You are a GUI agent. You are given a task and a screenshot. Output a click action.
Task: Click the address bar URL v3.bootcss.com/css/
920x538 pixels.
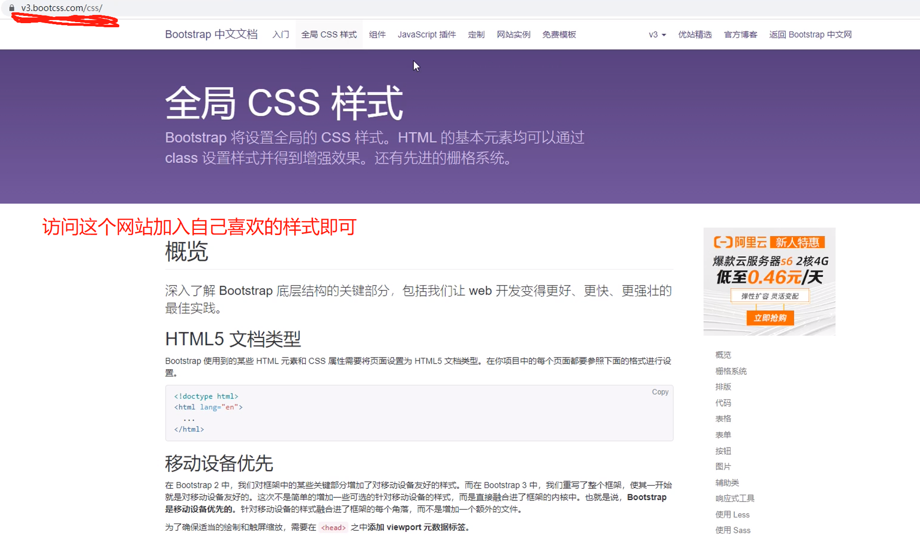(x=62, y=8)
